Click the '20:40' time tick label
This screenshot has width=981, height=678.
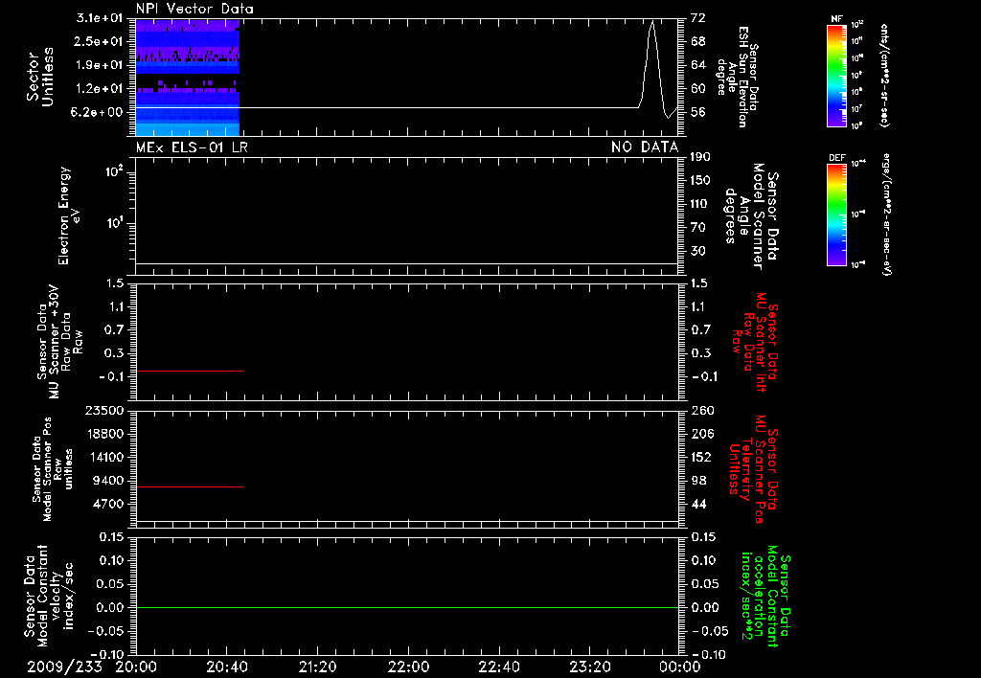(x=226, y=667)
